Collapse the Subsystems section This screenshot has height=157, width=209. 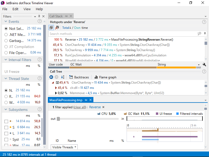pyautogui.click(x=6, y=109)
